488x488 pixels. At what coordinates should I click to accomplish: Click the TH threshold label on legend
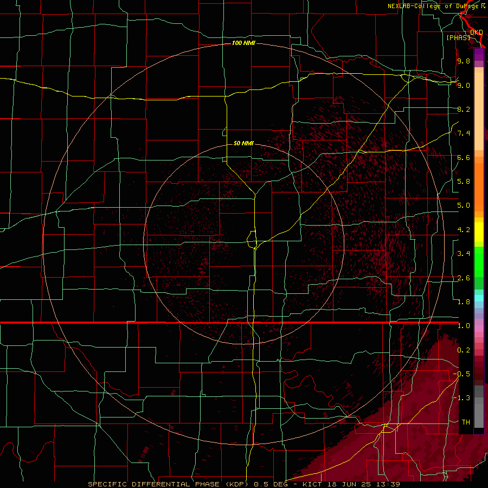click(x=466, y=422)
